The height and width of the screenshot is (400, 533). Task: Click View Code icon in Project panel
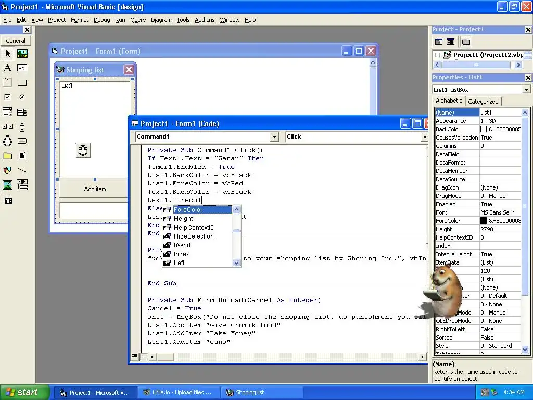pyautogui.click(x=439, y=42)
